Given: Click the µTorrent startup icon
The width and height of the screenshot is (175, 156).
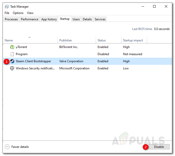Looking at the screenshot, I should pos(12,47).
